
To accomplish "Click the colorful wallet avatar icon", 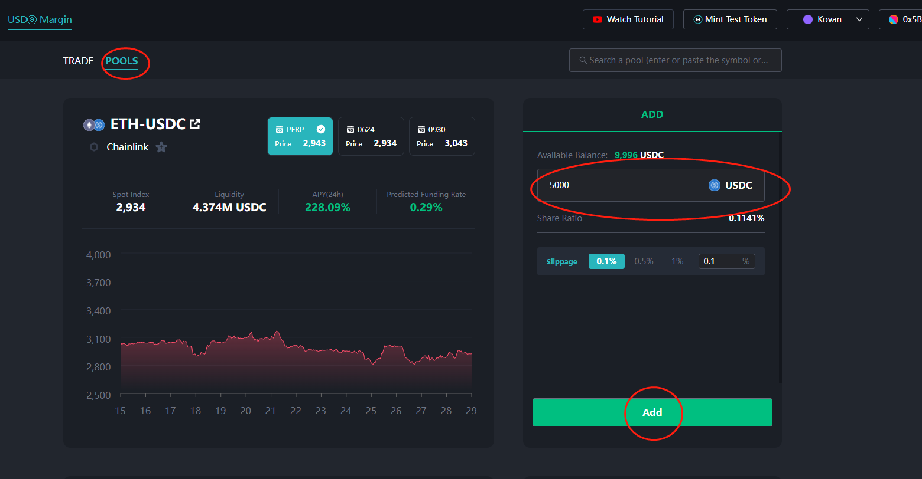I will click(893, 19).
